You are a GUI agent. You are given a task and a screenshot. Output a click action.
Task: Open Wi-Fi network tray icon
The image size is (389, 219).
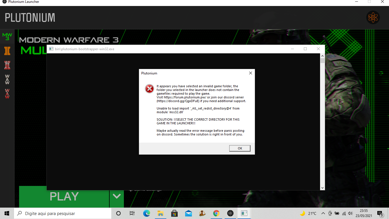(x=344, y=213)
